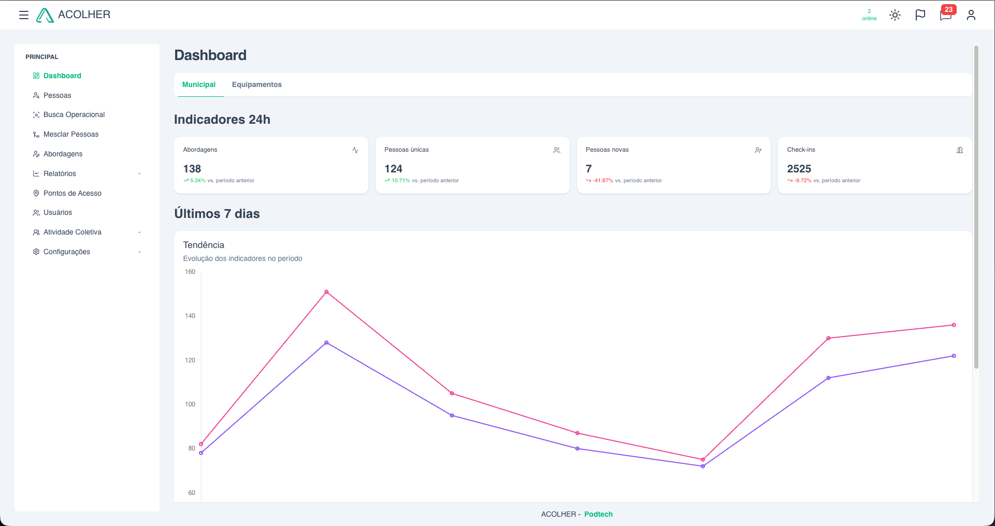Click the Check-ins value 2525
The image size is (995, 526).
799,169
